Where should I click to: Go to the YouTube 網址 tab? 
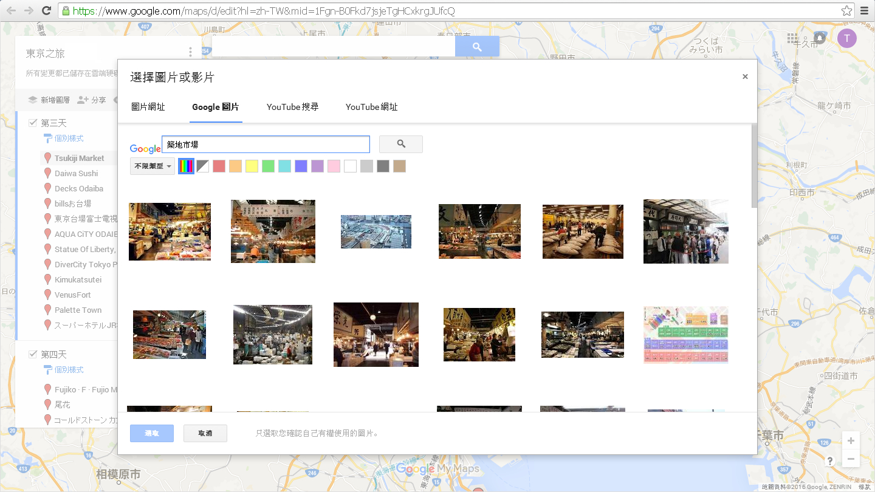tap(372, 107)
